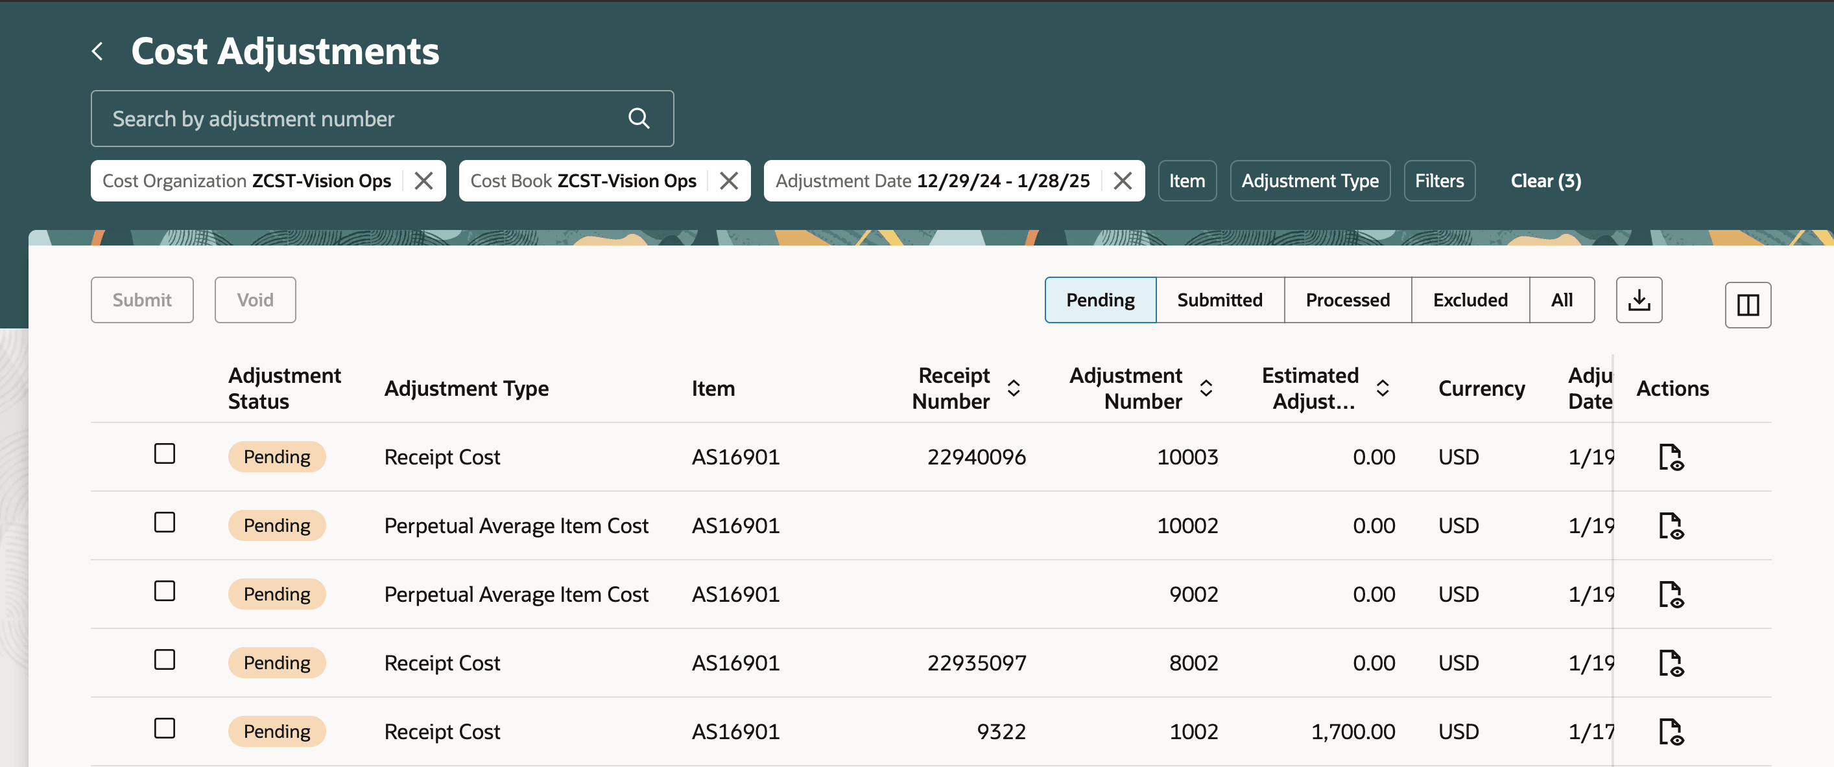Click the Submit button

[141, 299]
